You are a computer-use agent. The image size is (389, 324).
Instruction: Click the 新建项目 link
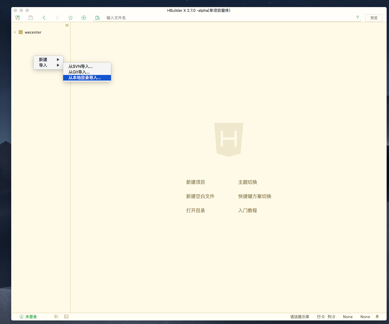pyautogui.click(x=195, y=182)
